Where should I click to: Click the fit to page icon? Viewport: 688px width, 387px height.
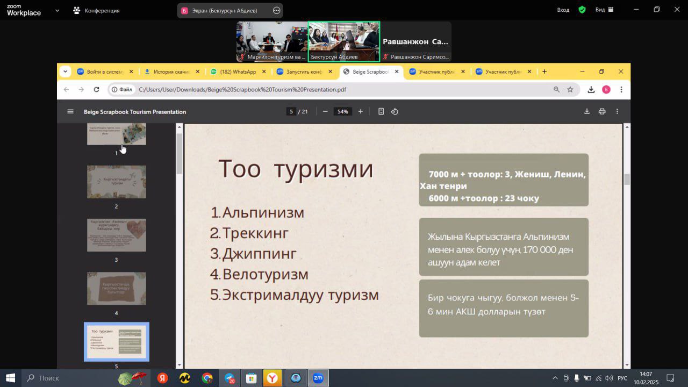click(x=381, y=111)
